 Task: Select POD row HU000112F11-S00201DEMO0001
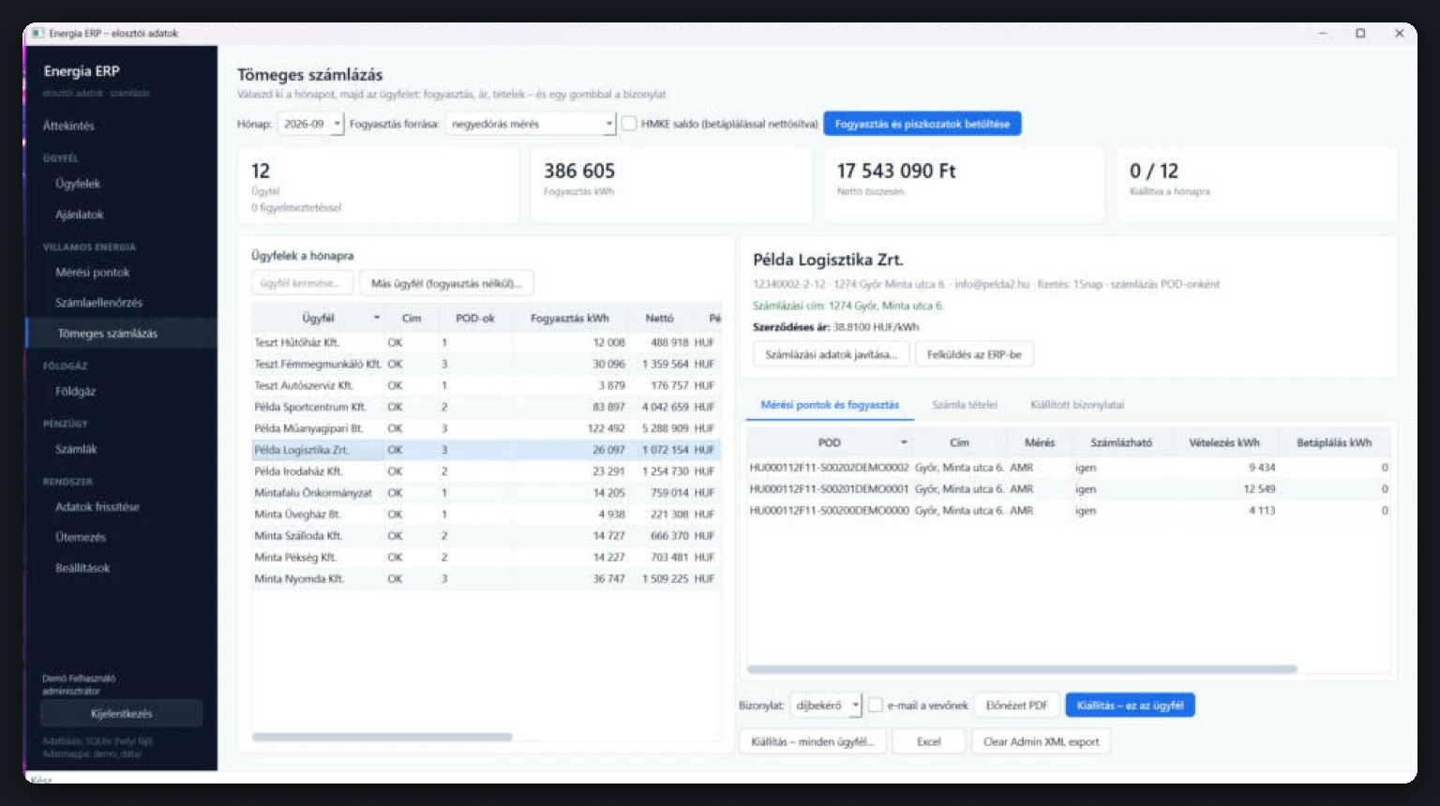(x=1069, y=489)
